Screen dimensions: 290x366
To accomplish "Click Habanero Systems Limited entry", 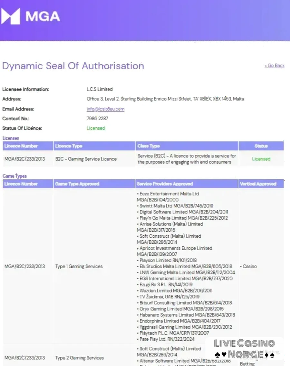I will click(x=186, y=315).
